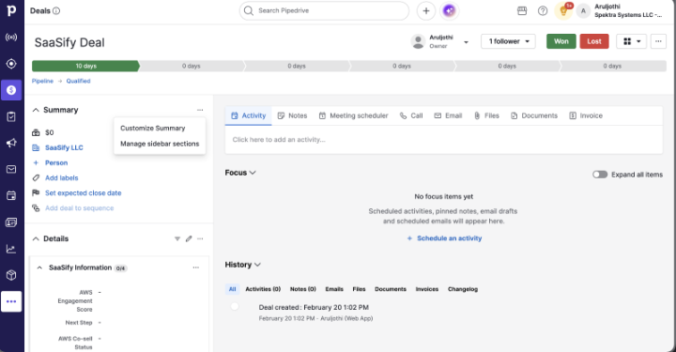The image size is (676, 352).
Task: Open Products box icon in sidebar
Action: (11, 275)
